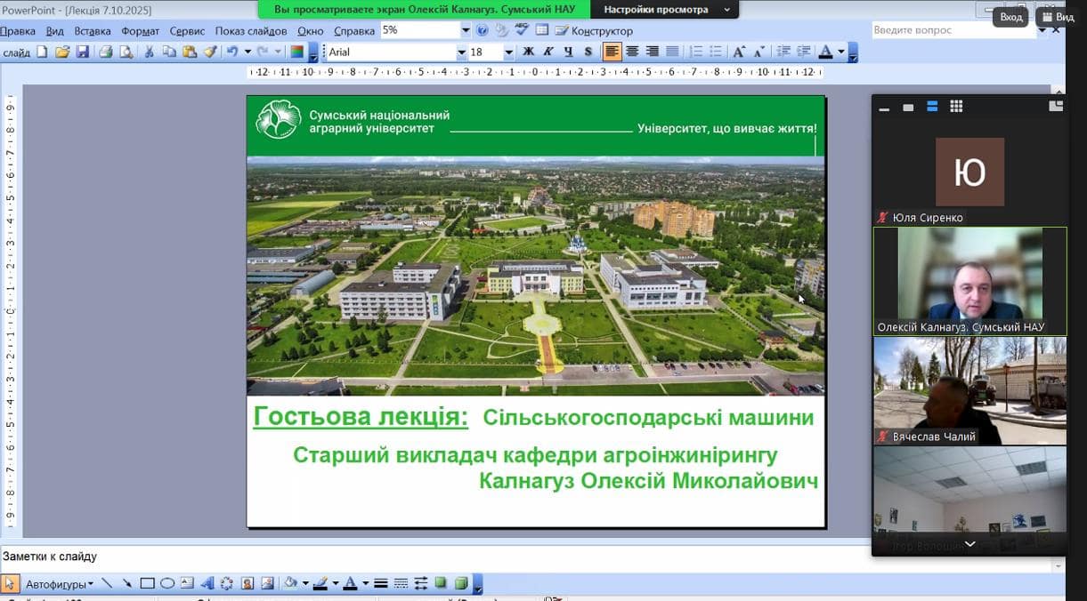Image resolution: width=1087 pixels, height=601 pixels.
Task: Click the Save floppy disk icon
Action: tap(83, 52)
